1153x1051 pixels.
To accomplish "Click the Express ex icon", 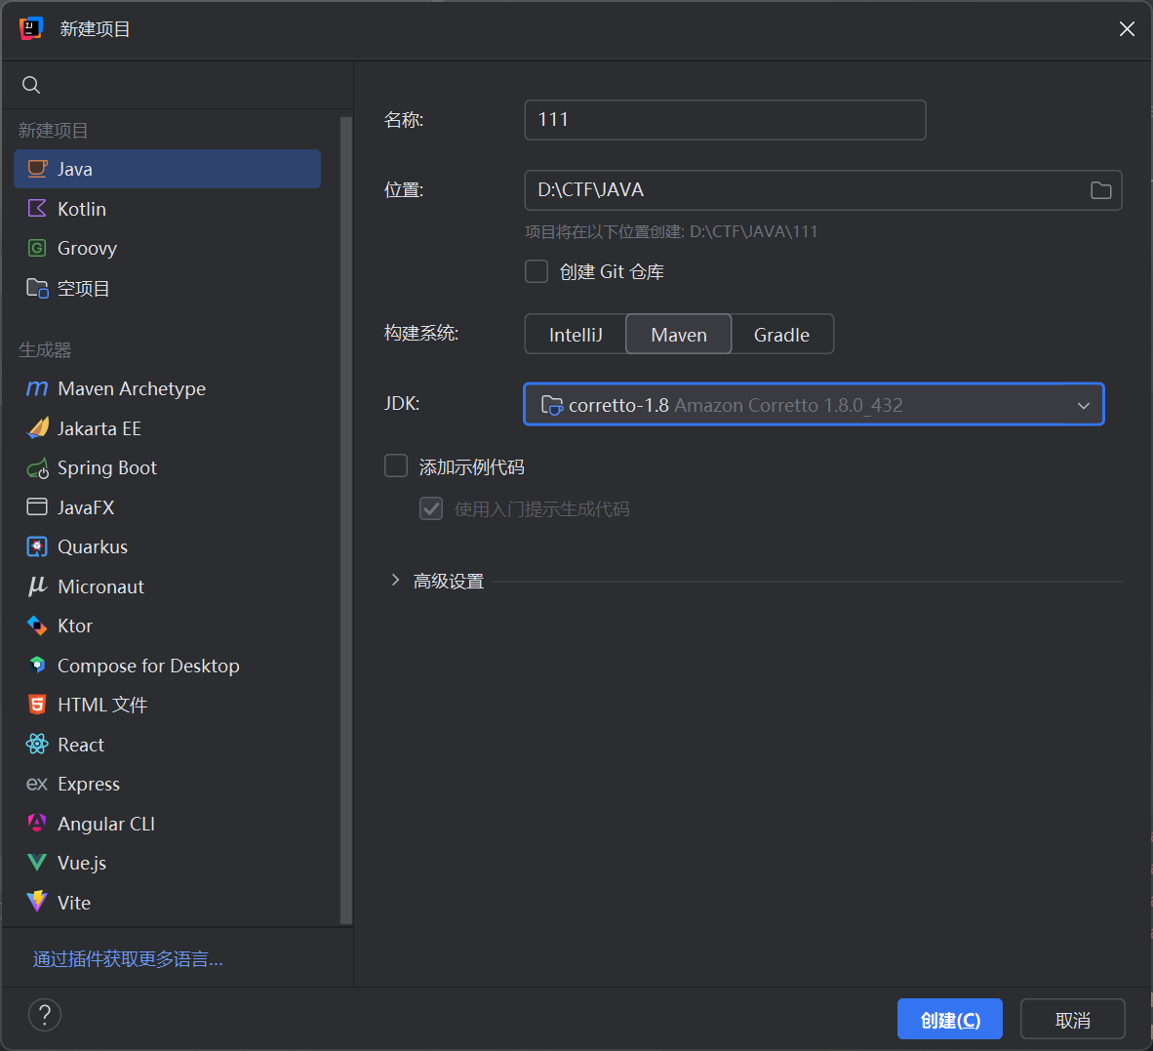I will [37, 784].
